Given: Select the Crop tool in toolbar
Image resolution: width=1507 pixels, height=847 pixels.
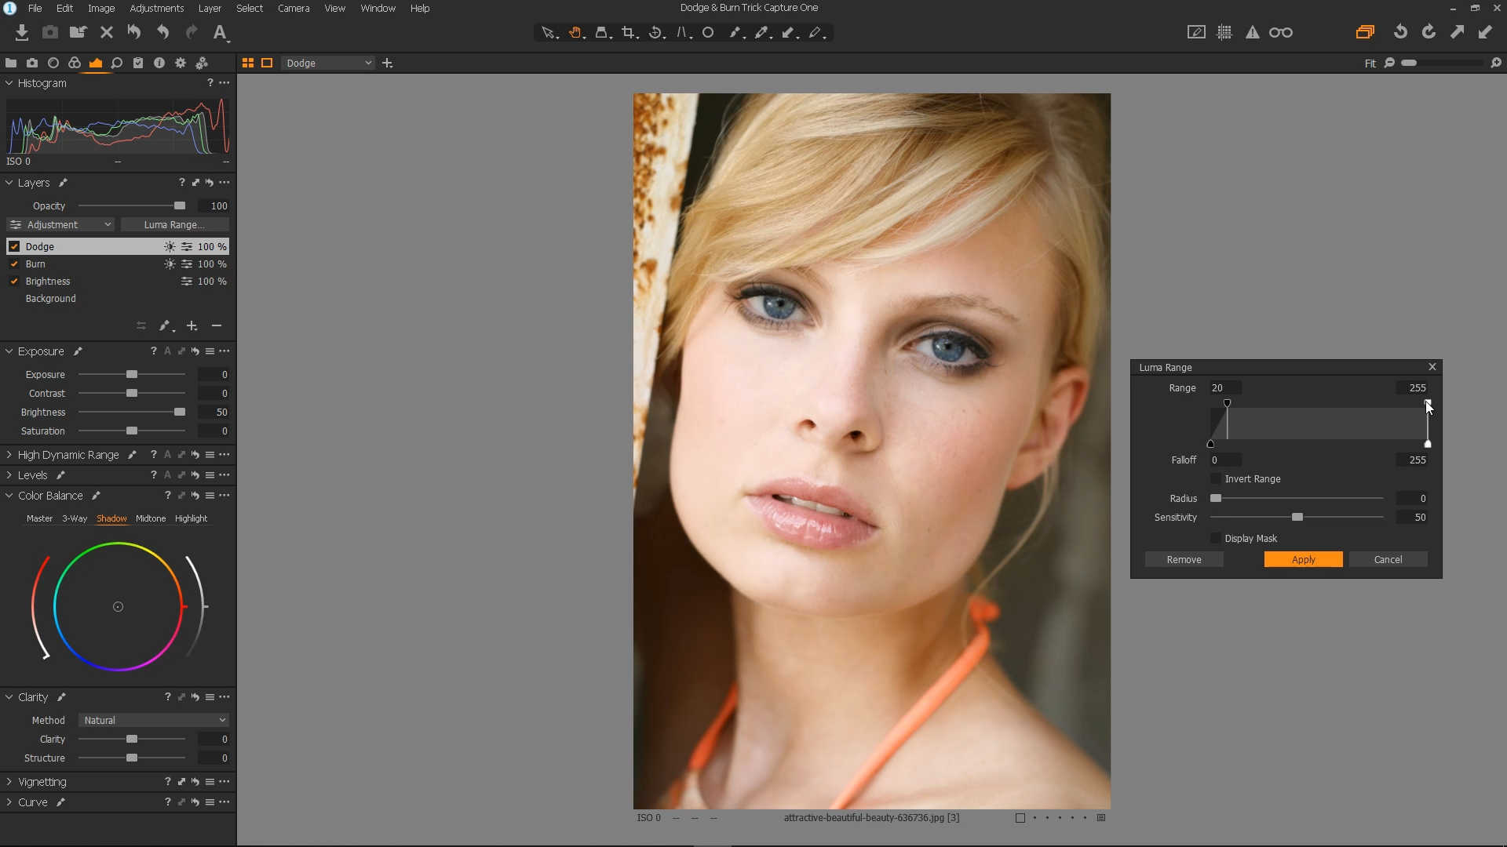Looking at the screenshot, I should pyautogui.click(x=628, y=32).
